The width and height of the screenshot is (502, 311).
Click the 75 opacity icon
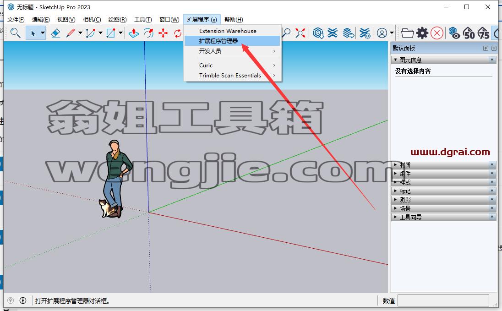click(483, 33)
